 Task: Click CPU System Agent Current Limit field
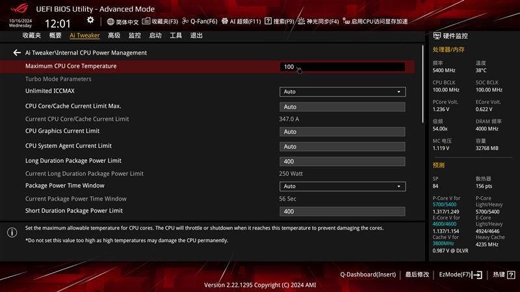click(343, 147)
